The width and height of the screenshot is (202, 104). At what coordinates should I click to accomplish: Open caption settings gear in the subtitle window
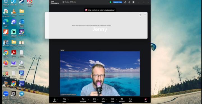point(141,14)
